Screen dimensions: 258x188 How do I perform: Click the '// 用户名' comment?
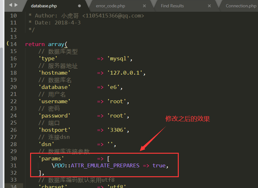[52, 94]
